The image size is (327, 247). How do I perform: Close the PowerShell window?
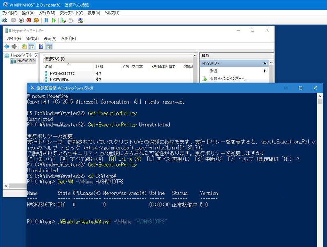[x=315, y=88]
